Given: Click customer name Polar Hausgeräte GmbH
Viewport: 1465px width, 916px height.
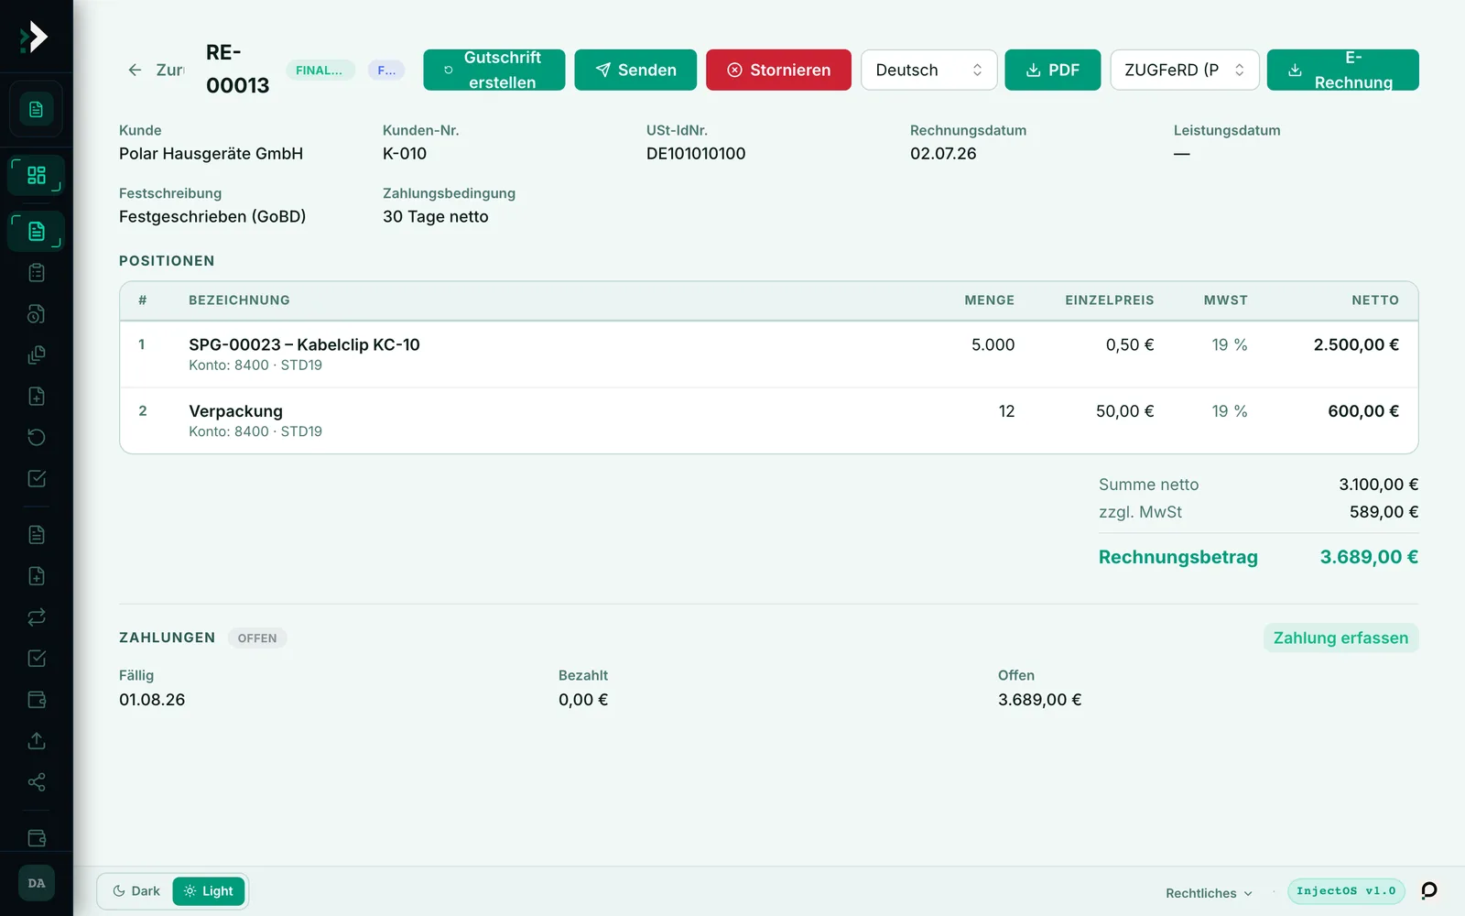Looking at the screenshot, I should coord(211,154).
